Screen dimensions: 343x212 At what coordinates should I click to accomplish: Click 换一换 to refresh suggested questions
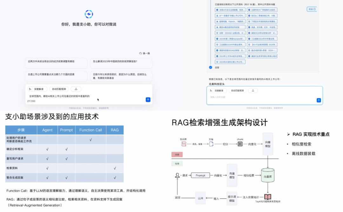tap(146, 53)
